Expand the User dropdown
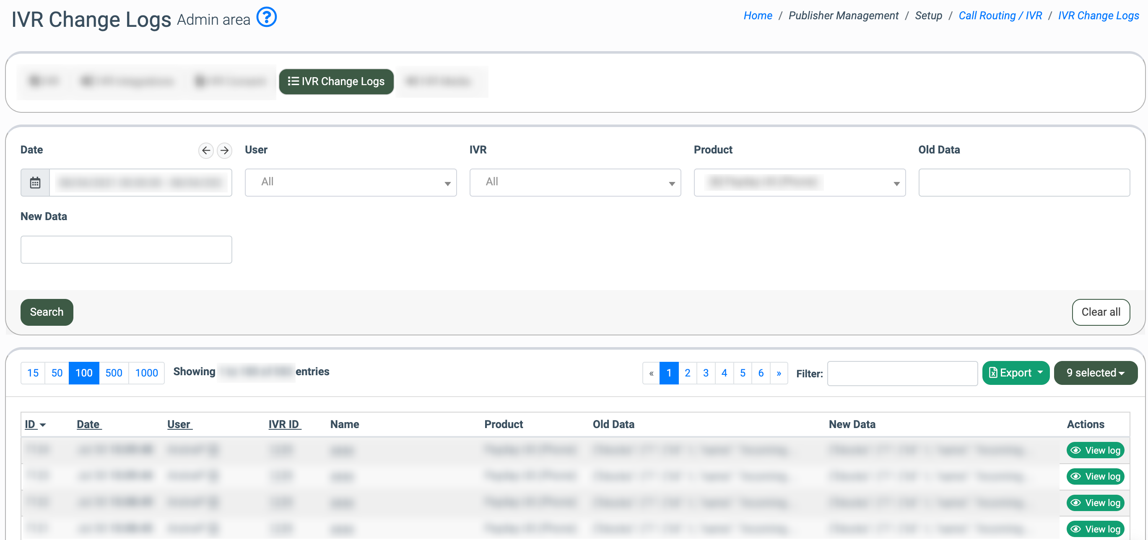 350,182
